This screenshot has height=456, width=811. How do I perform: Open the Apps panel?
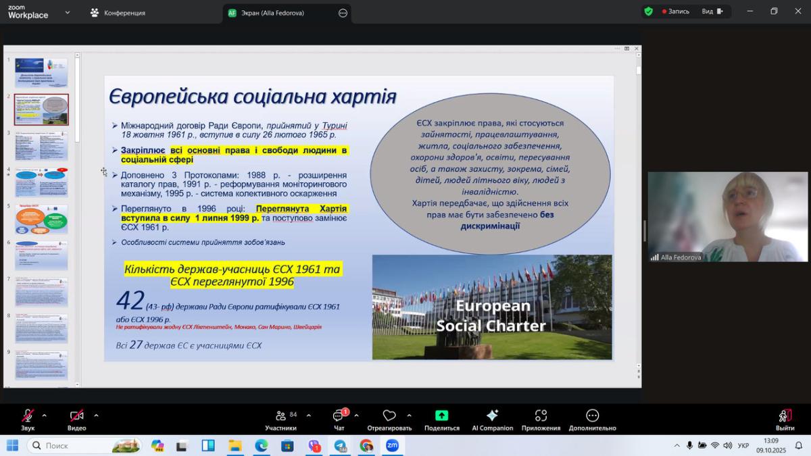tap(541, 416)
